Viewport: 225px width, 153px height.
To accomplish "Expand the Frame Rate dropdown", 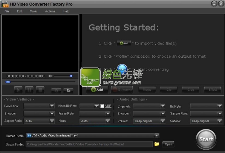I will point(108,114).
